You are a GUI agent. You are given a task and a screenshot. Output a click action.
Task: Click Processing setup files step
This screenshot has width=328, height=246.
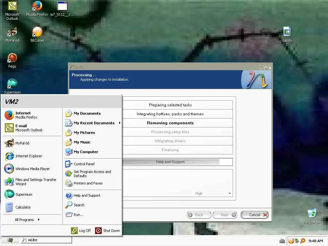(x=170, y=132)
